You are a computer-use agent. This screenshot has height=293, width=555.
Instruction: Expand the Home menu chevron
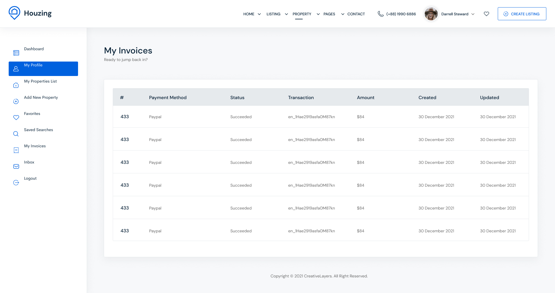(259, 14)
